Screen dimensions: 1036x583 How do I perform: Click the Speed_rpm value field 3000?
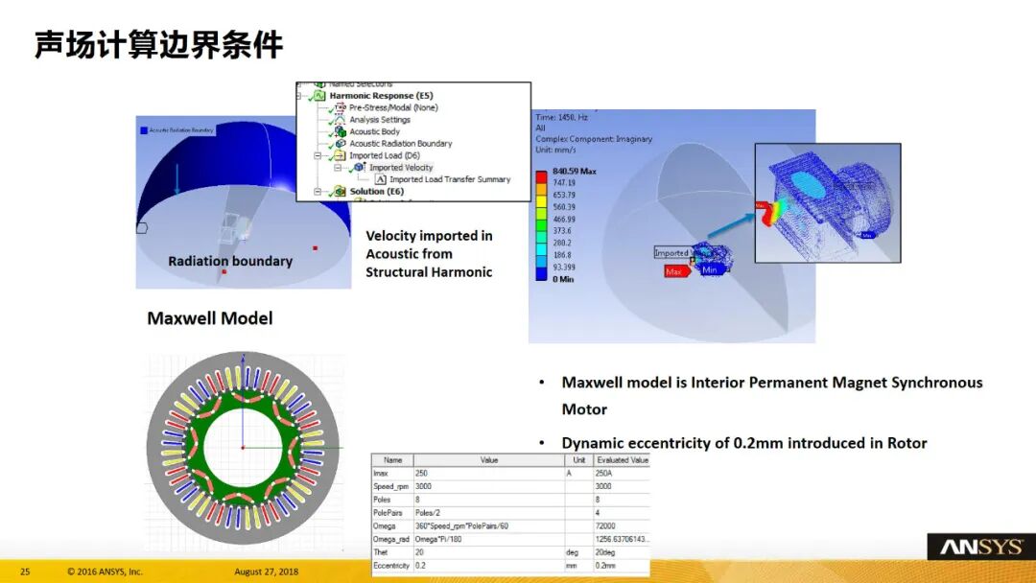tap(489, 486)
